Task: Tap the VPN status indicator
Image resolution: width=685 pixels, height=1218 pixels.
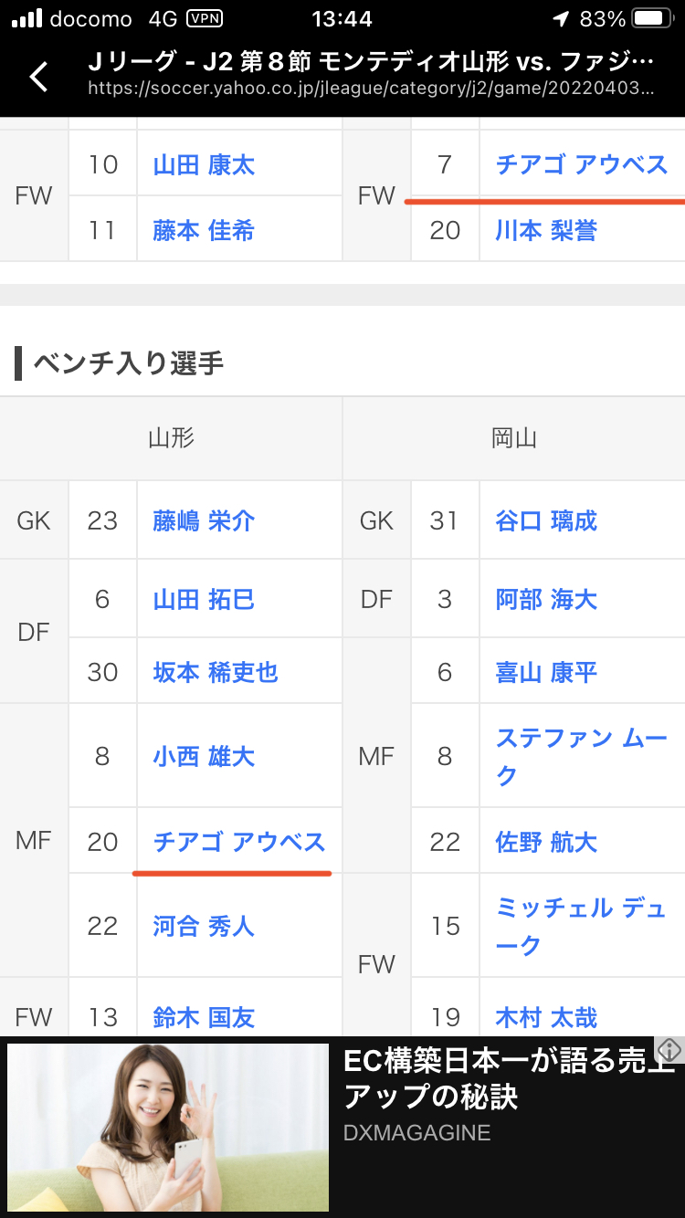Action: point(203,18)
